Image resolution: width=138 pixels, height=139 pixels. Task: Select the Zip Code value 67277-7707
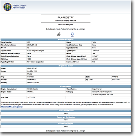click(x=116, y=80)
